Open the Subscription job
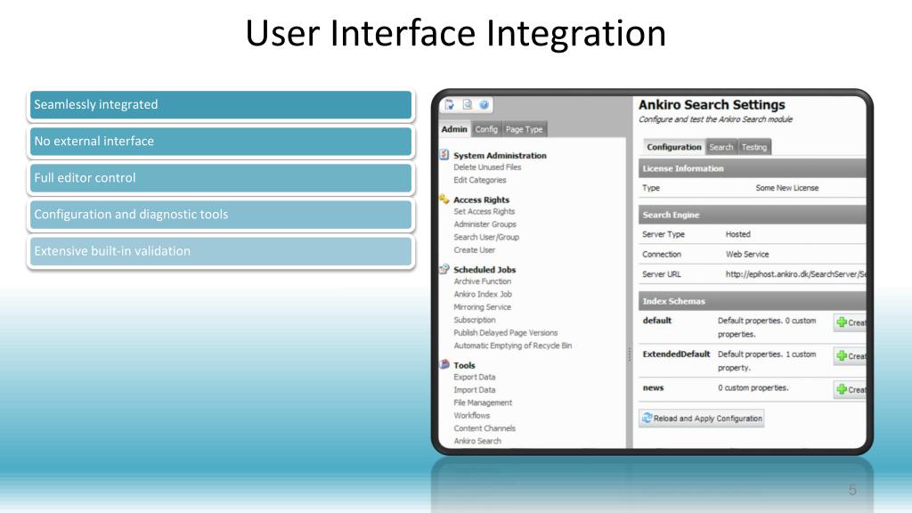This screenshot has height=513, width=912. [475, 320]
